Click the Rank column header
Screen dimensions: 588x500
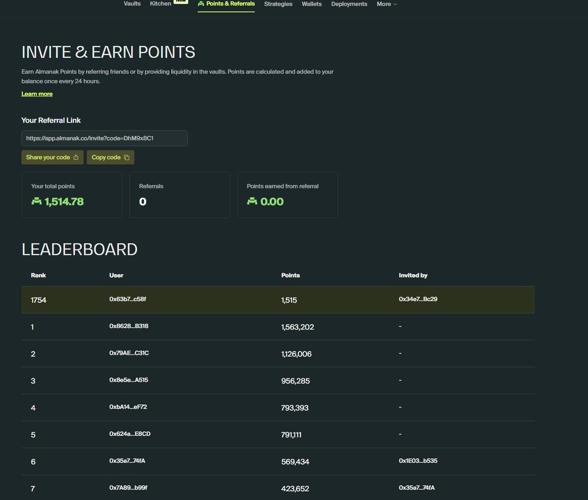pos(38,275)
